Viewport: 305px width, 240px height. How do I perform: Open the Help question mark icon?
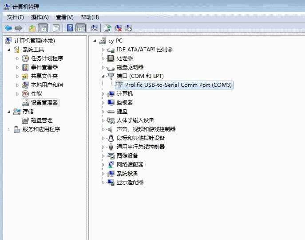point(70,28)
